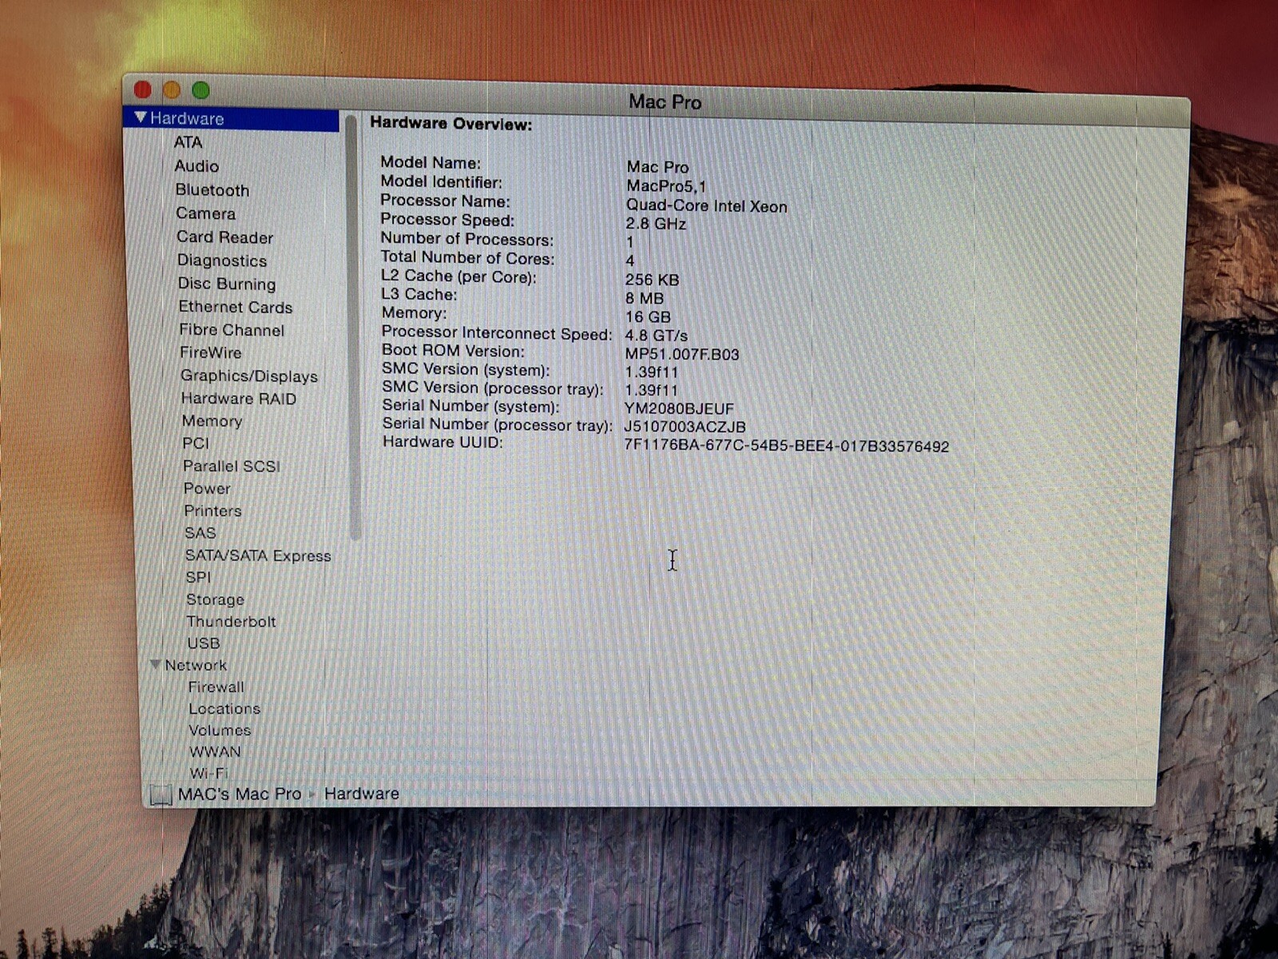Open FireWire hardware section
This screenshot has width=1278, height=959.
211,352
